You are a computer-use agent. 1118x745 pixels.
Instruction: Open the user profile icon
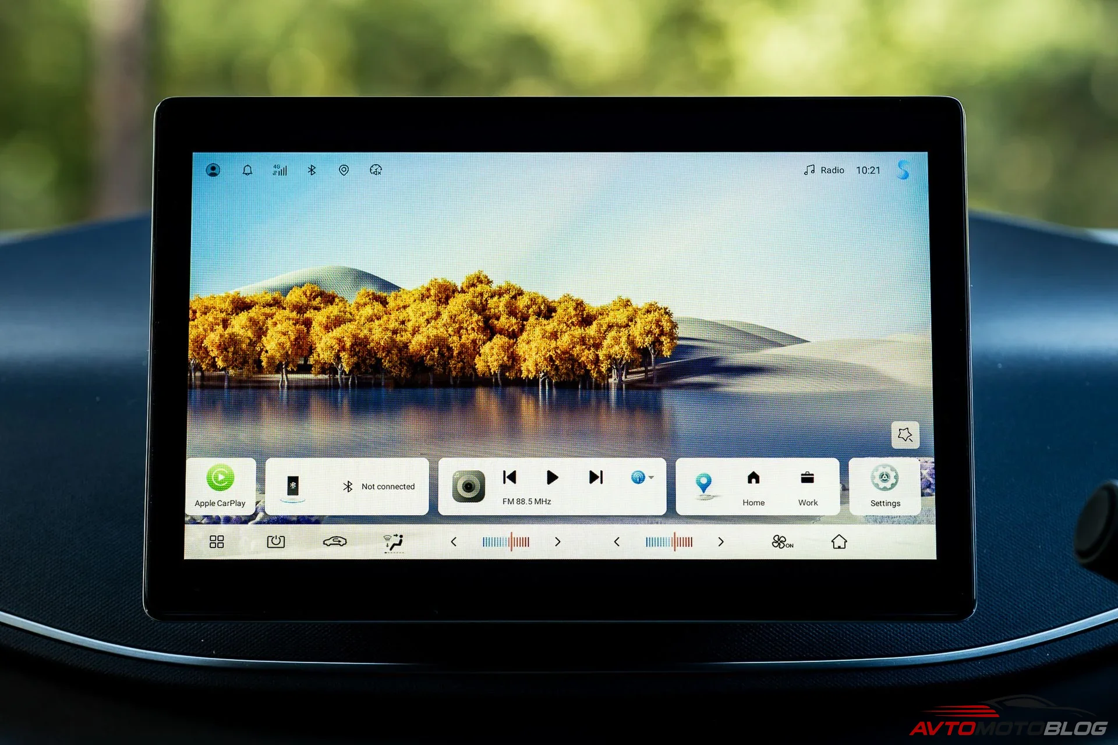(x=213, y=170)
